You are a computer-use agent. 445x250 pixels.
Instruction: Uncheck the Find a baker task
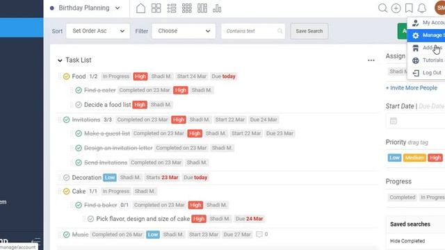coord(79,206)
